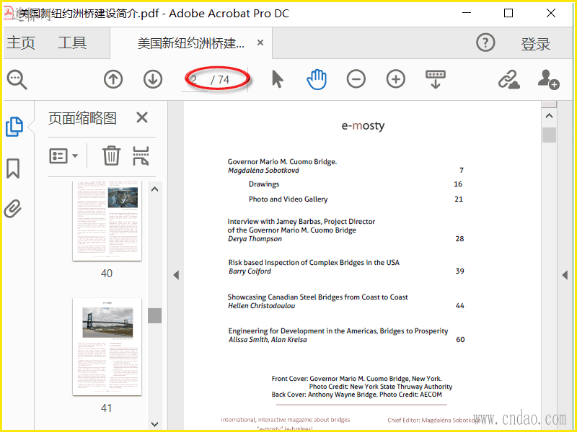Viewport: 577px width, 432px height.
Task: Open the page thumbnails panel icon
Action: pos(14,127)
